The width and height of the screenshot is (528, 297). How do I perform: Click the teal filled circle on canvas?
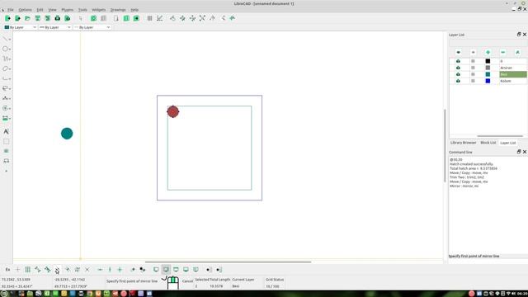click(x=67, y=134)
